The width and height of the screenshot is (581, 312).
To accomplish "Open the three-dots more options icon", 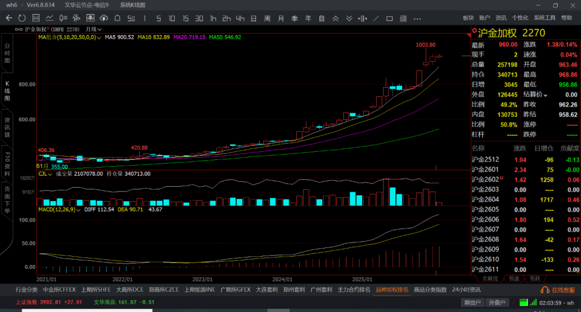I will [x=417, y=18].
